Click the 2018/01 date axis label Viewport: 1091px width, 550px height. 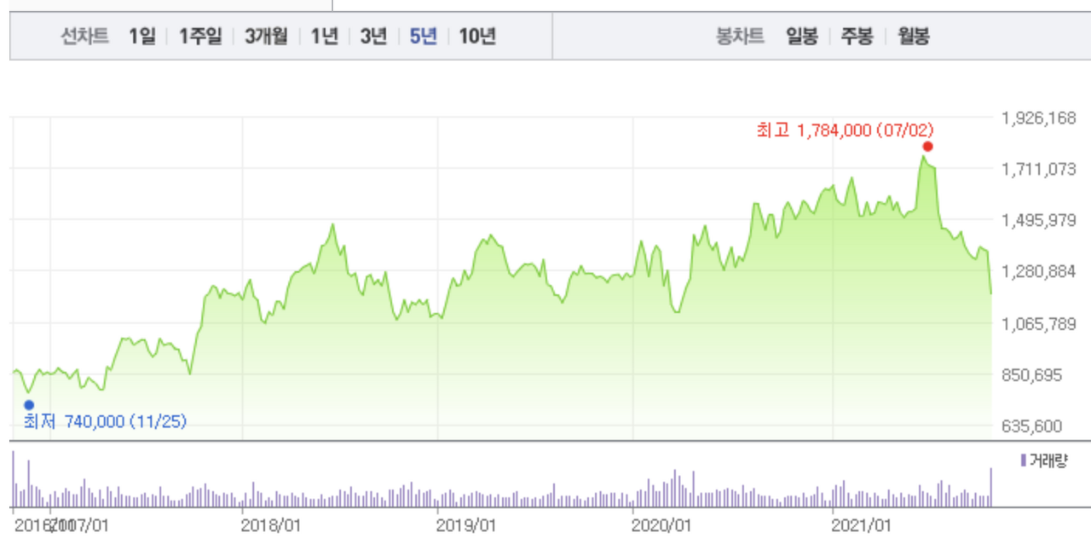[x=270, y=525]
